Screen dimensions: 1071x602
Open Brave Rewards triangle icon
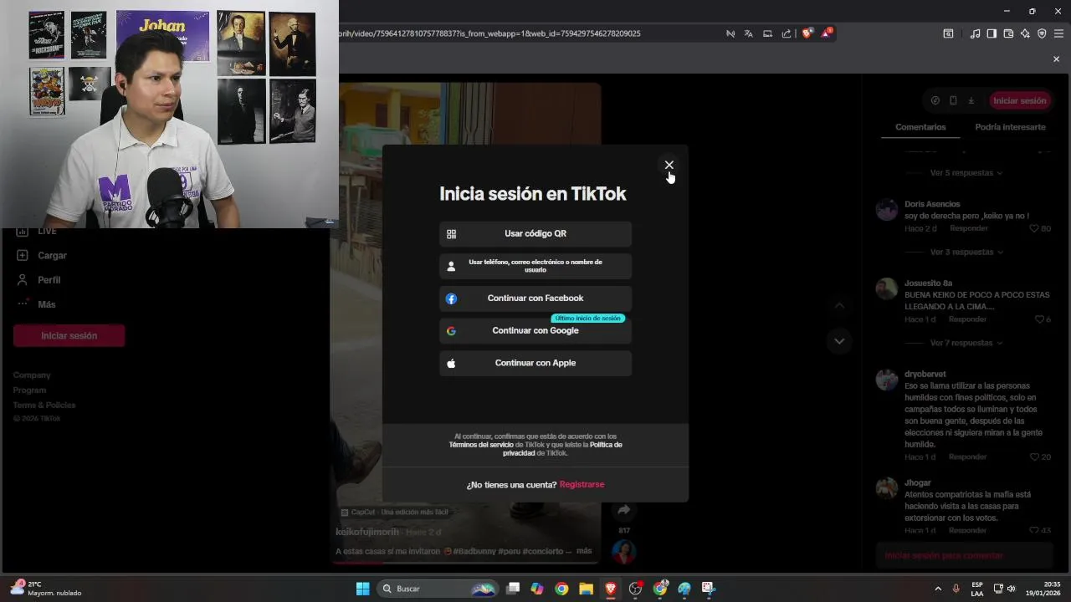826,33
